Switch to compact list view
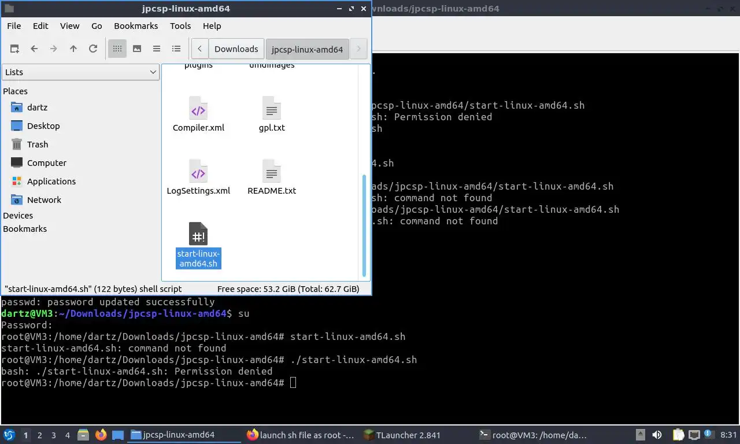This screenshot has height=444, width=740. tap(157, 49)
